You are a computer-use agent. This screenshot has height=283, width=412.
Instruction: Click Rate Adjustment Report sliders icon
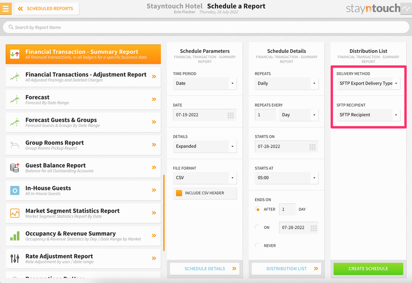pyautogui.click(x=15, y=258)
